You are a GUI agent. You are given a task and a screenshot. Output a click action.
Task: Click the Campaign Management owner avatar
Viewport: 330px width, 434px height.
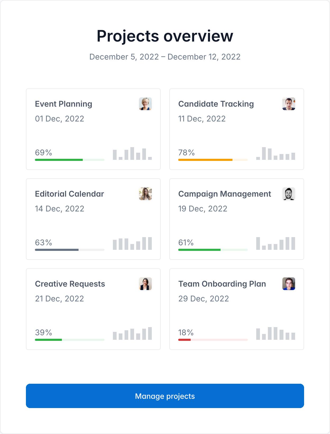[x=288, y=194]
